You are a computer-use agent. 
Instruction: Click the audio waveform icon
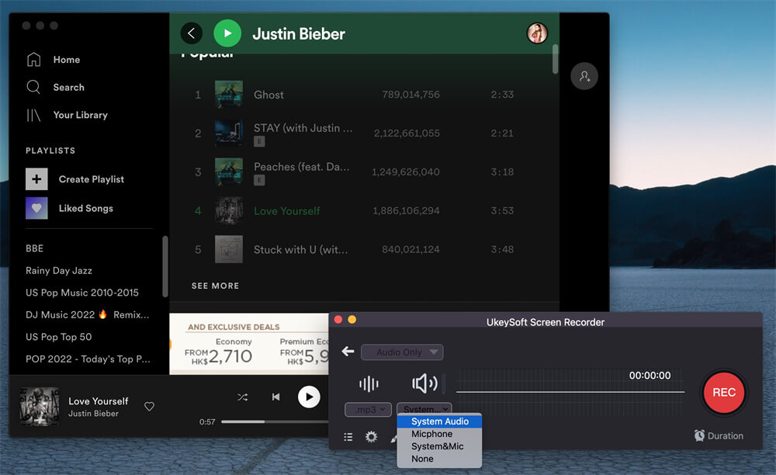369,383
